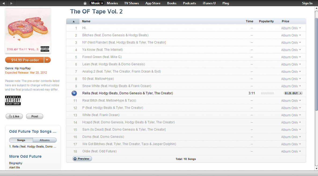Sort tracks using the ascending arrow column
Viewport: 318px width, 176px height.
[x=74, y=21]
